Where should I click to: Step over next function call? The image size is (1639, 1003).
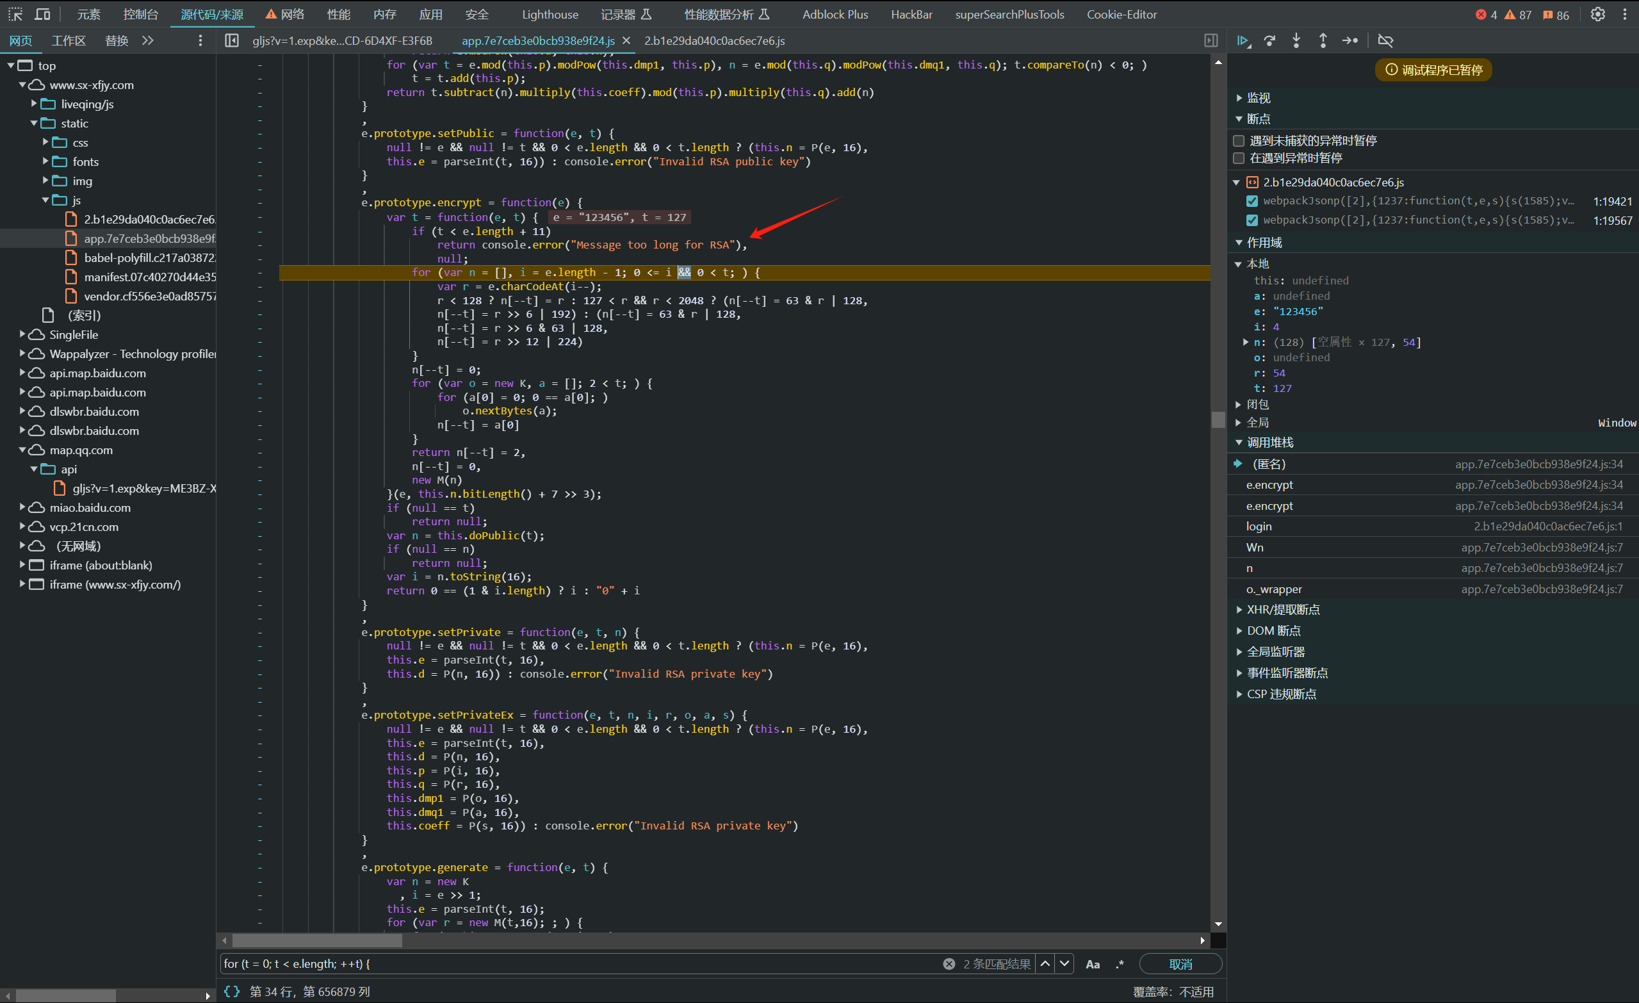coord(1270,40)
